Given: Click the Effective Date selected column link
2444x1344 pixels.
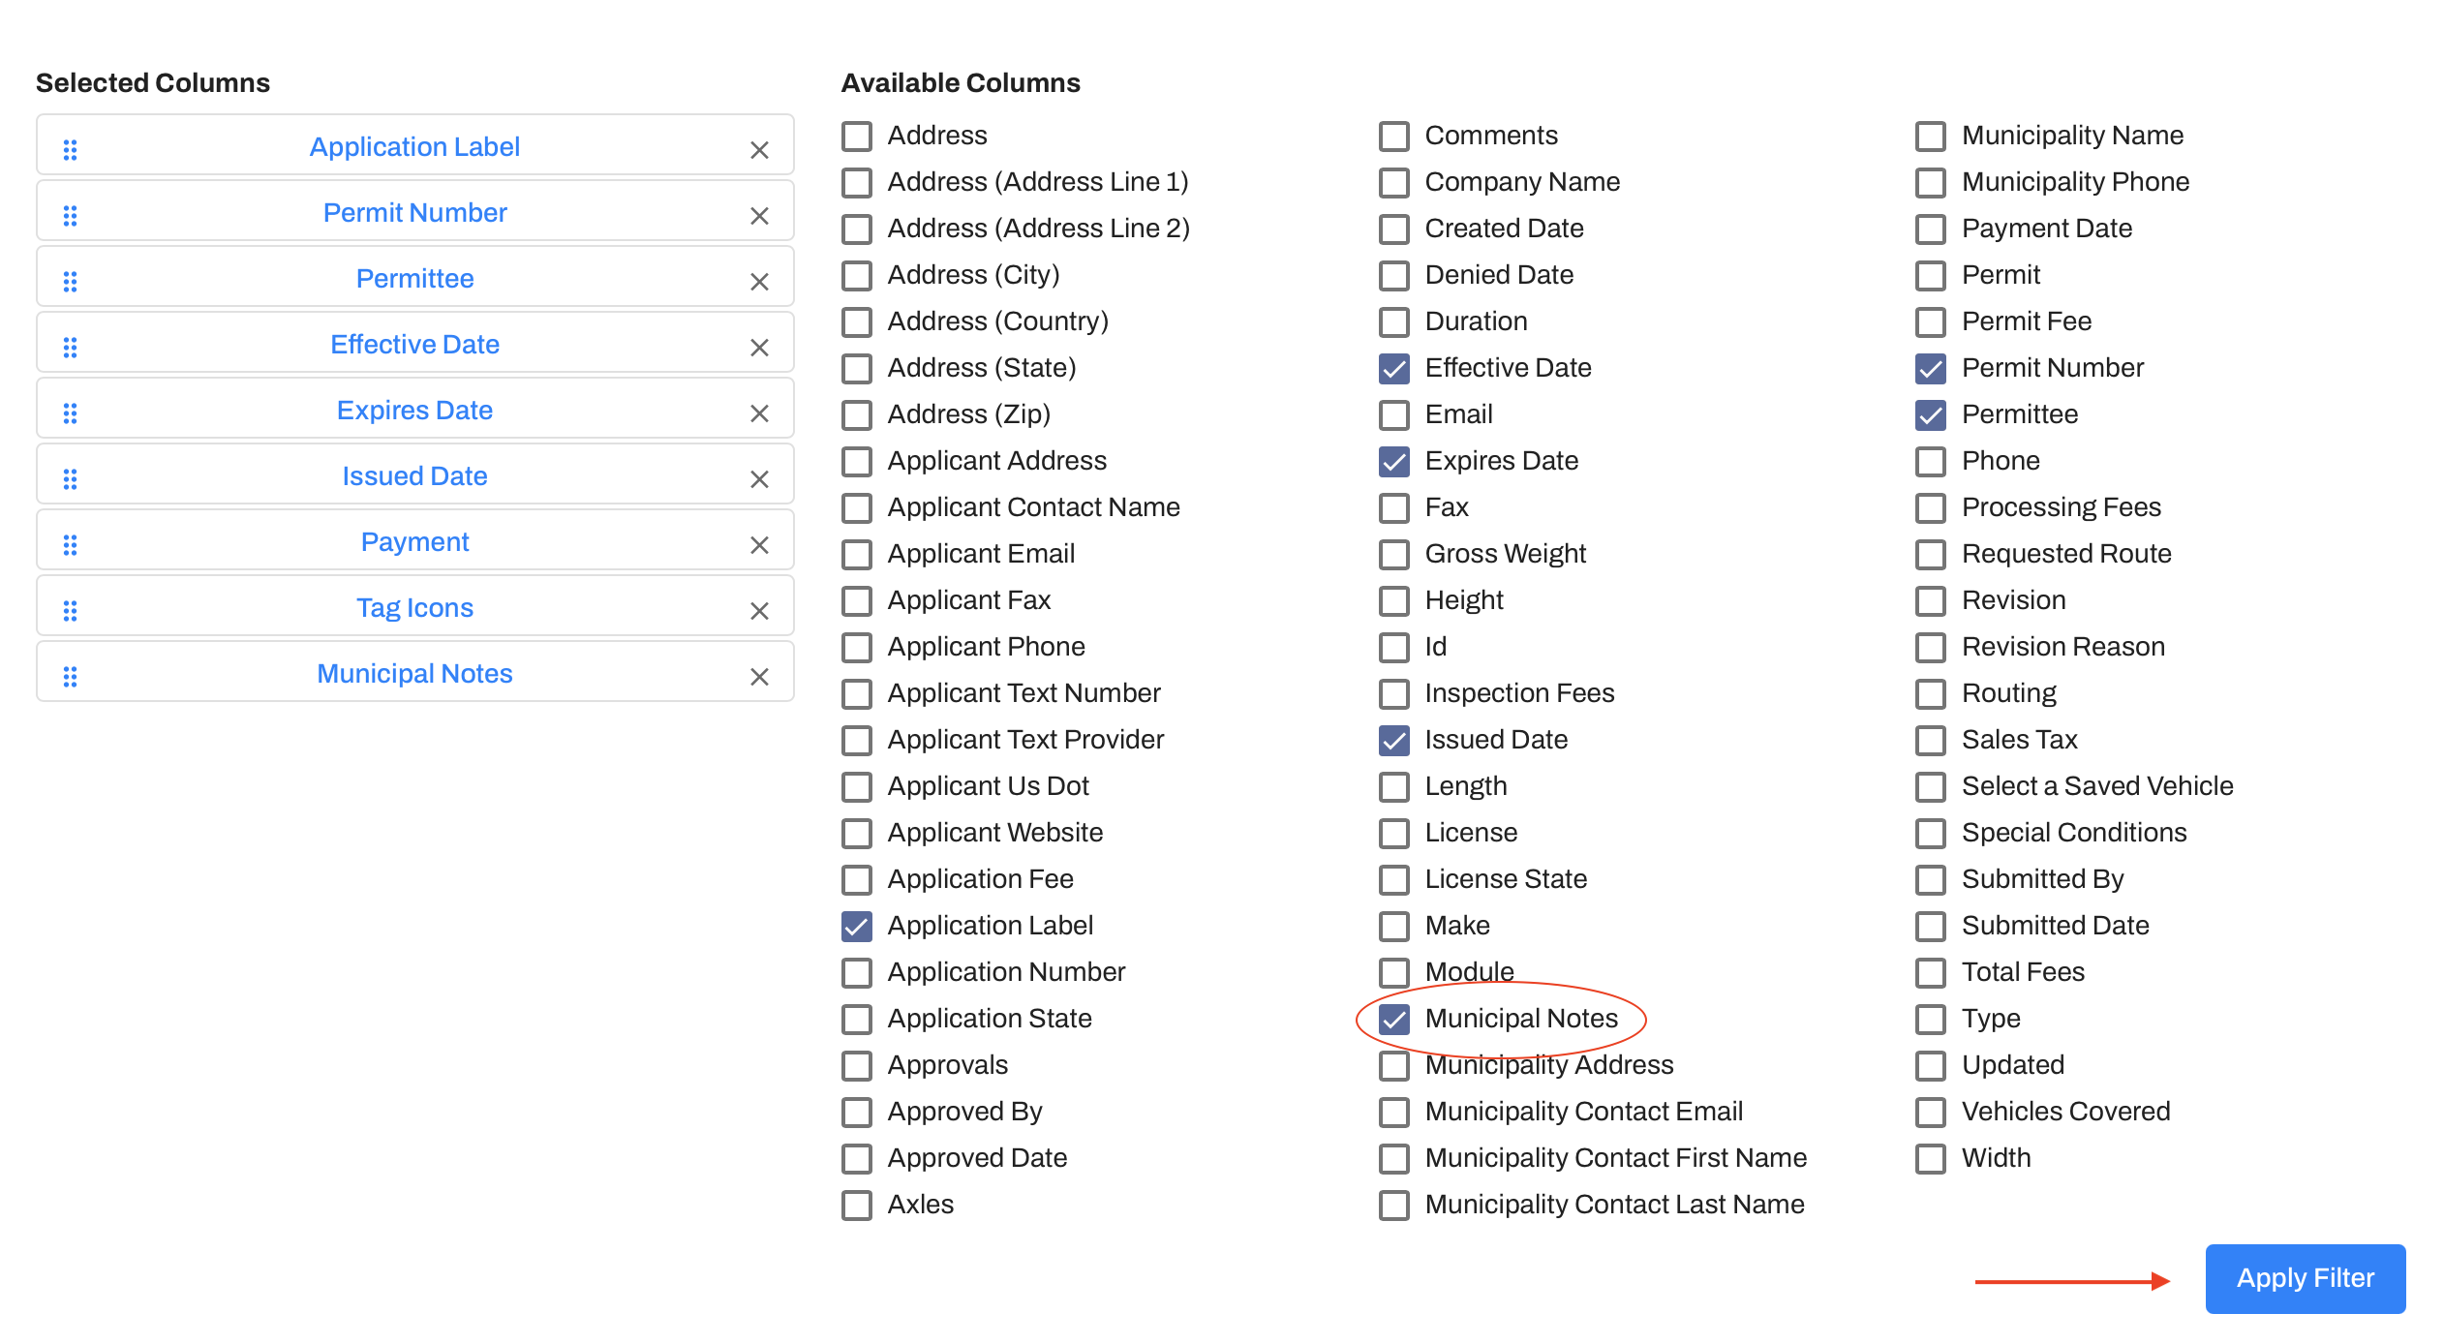Looking at the screenshot, I should (x=414, y=344).
